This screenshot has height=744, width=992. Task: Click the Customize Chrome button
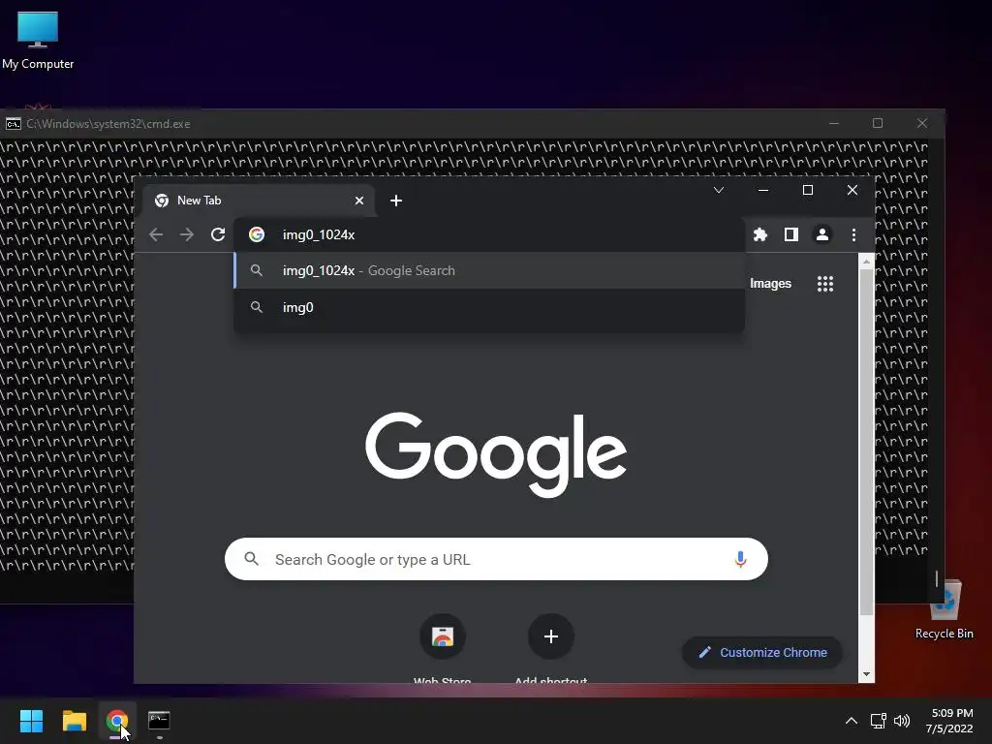762,652
